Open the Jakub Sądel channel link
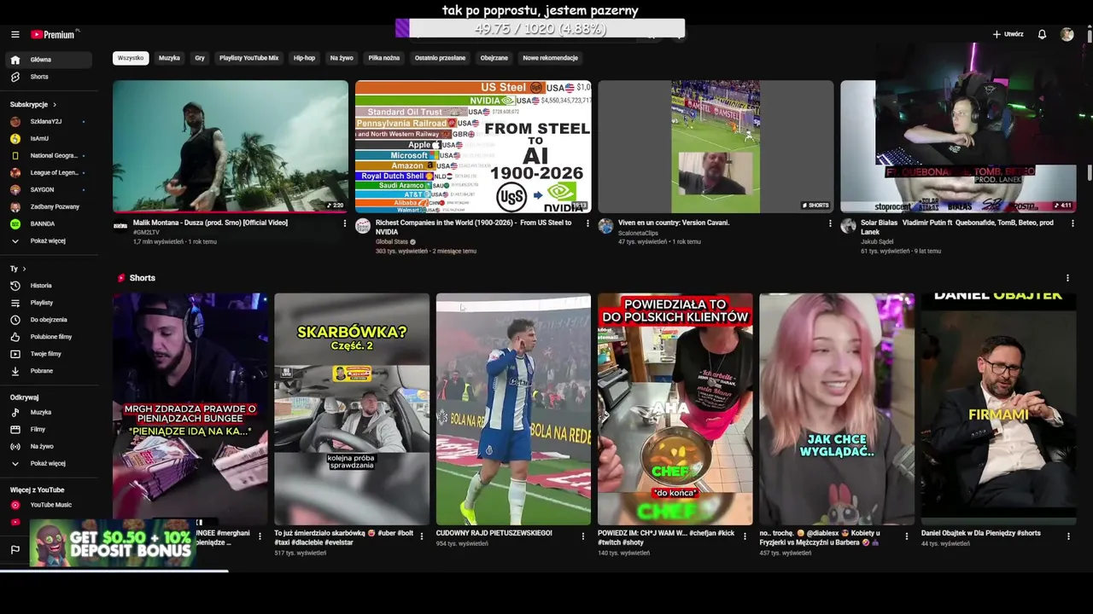 click(x=877, y=241)
